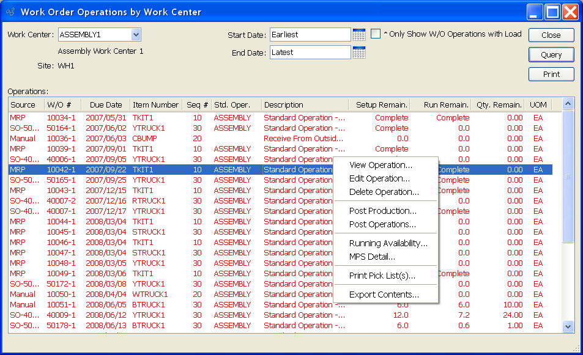The image size is (583, 355).
Task: Choose Print Pick List(s)... option
Action: (x=382, y=276)
